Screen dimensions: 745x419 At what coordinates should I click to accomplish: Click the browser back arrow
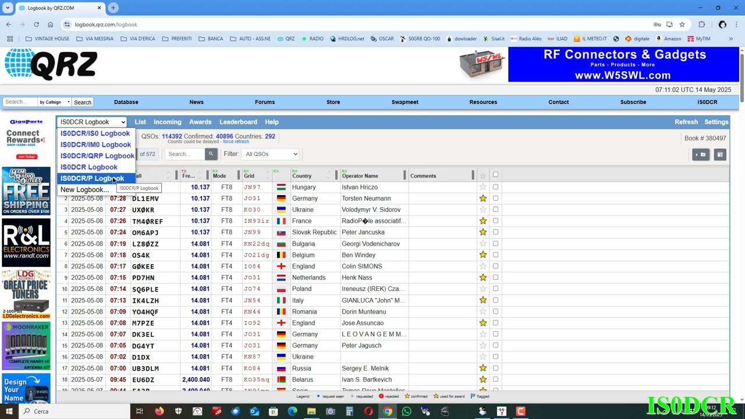(x=8, y=24)
